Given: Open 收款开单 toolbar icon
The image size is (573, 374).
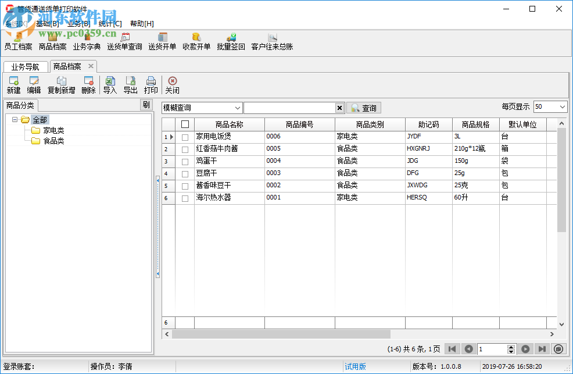Looking at the screenshot, I should click(x=196, y=42).
